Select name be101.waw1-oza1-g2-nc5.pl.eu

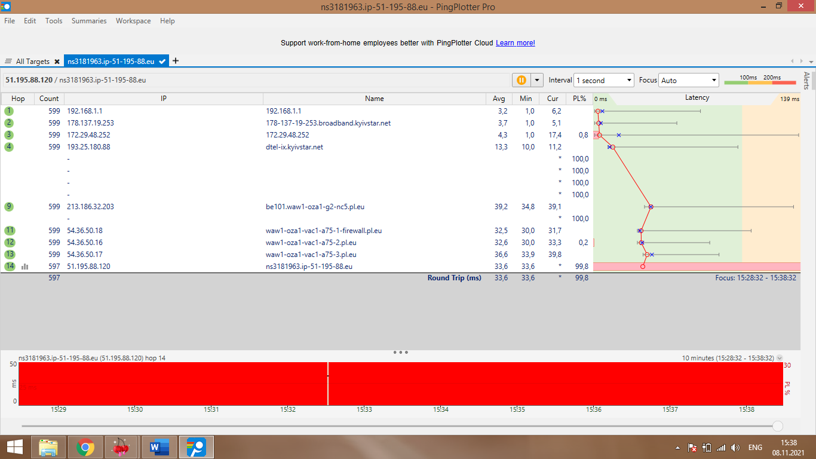pyautogui.click(x=315, y=206)
